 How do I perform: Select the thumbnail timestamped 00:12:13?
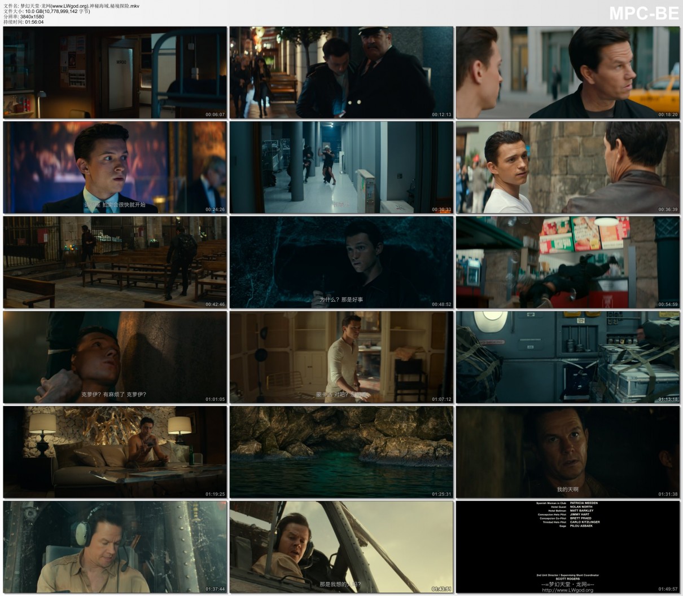(x=341, y=72)
